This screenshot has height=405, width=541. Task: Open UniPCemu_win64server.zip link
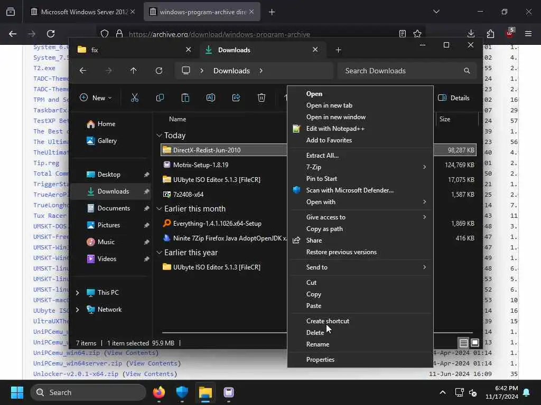(78, 363)
